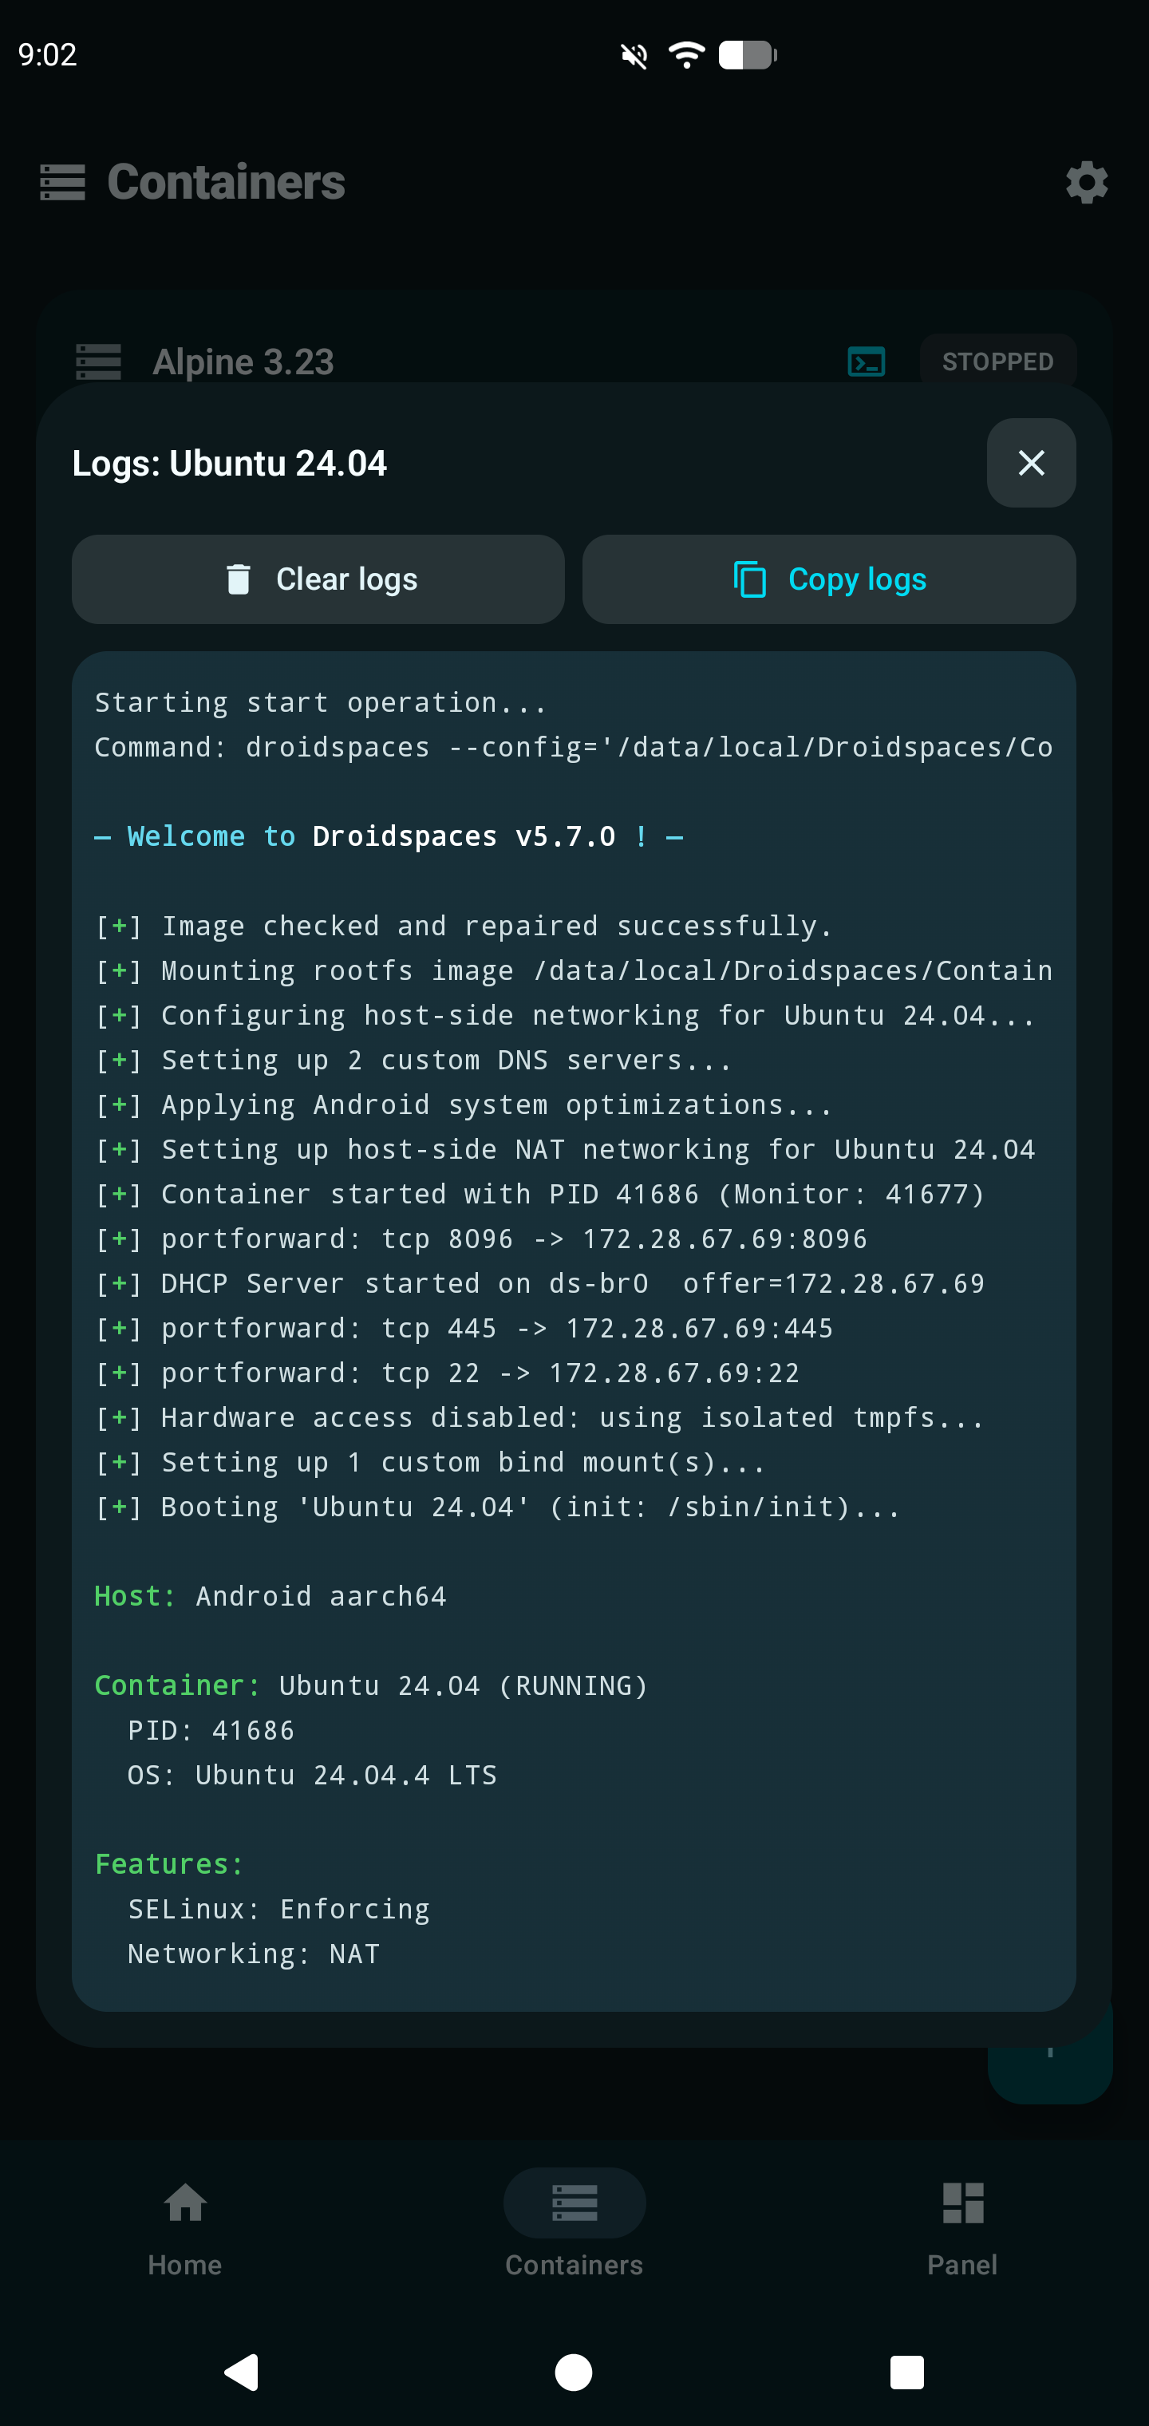Tap the 9:02 clock in status bar
This screenshot has height=2426, width=1149.
click(47, 54)
